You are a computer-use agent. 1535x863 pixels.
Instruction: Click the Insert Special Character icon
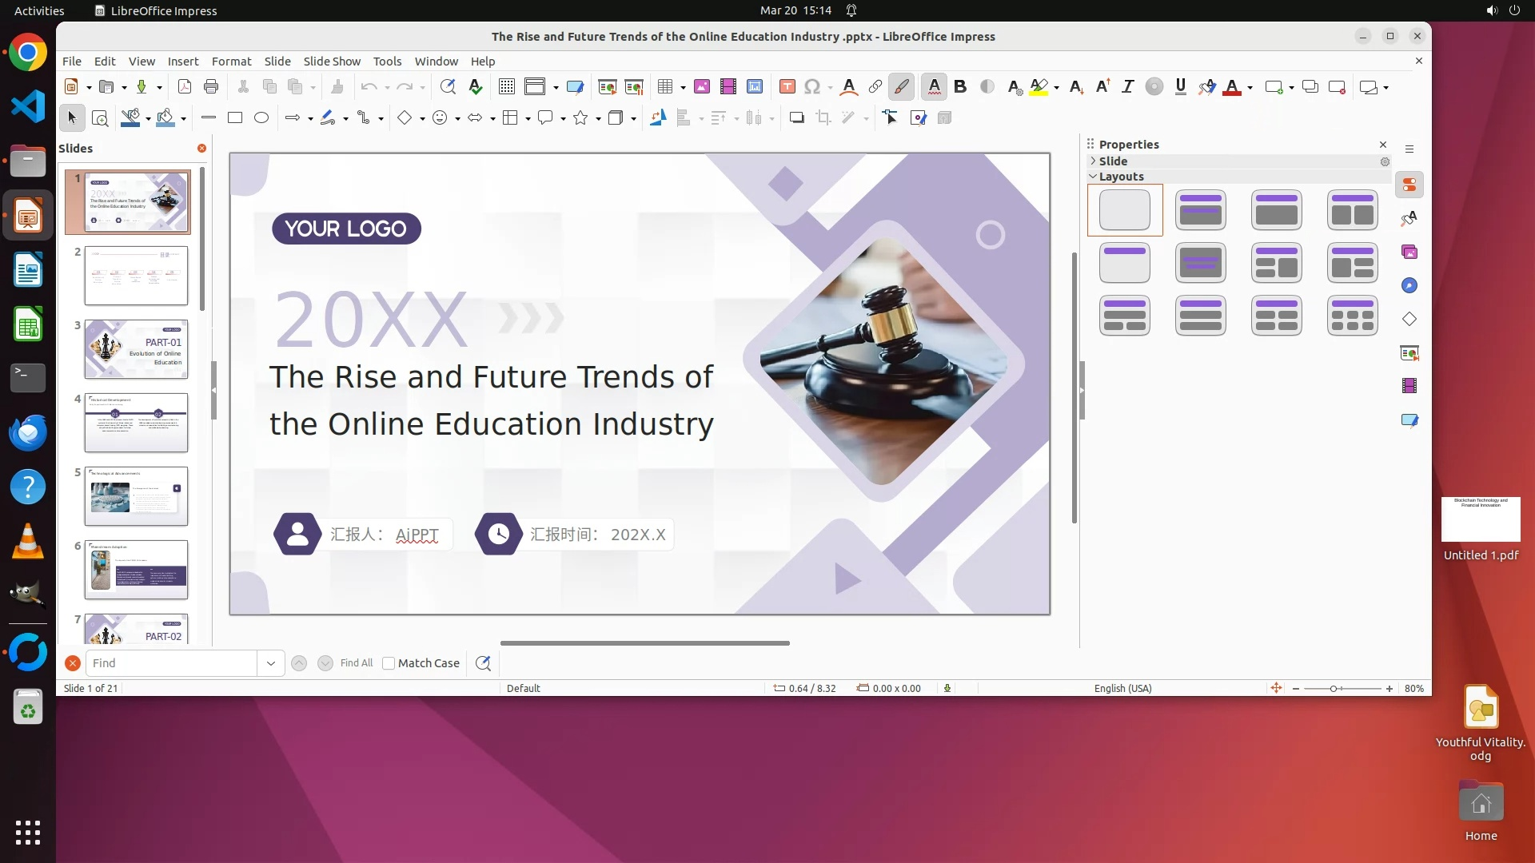pyautogui.click(x=812, y=87)
